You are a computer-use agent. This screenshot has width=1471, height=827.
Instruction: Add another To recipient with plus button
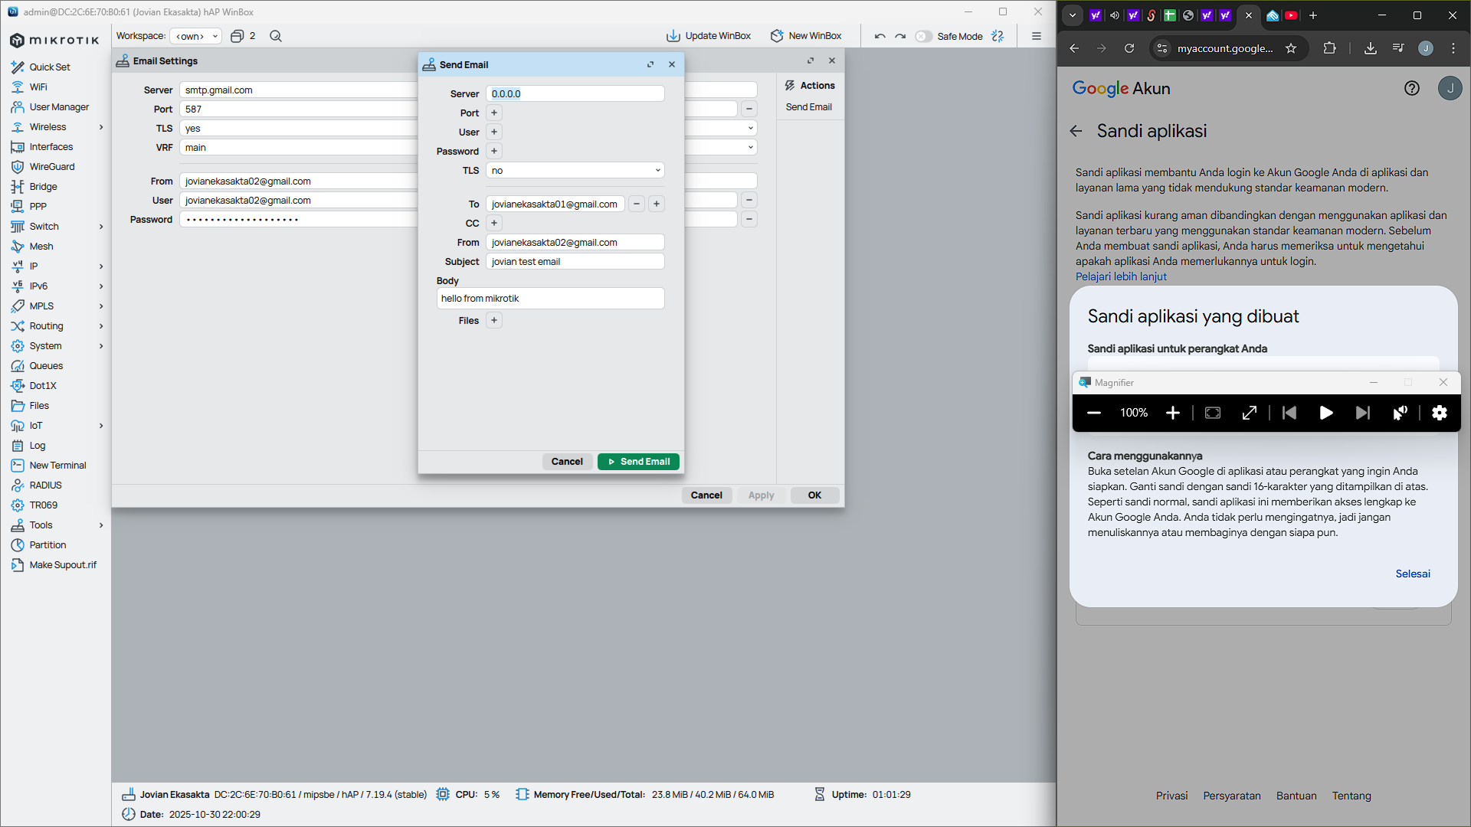pos(657,204)
